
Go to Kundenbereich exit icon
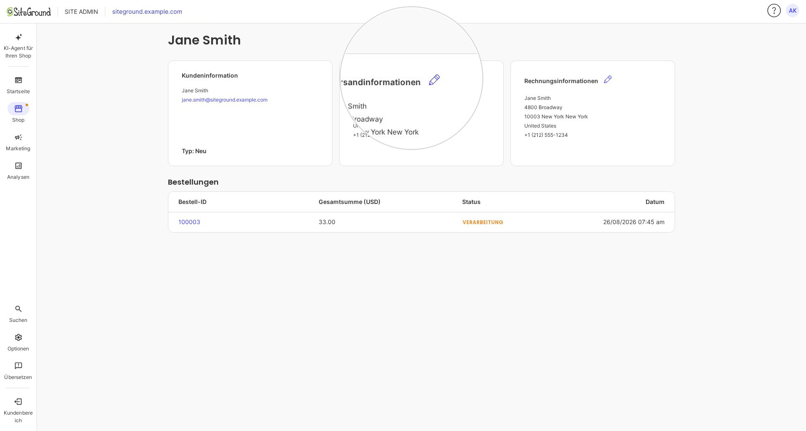click(18, 402)
